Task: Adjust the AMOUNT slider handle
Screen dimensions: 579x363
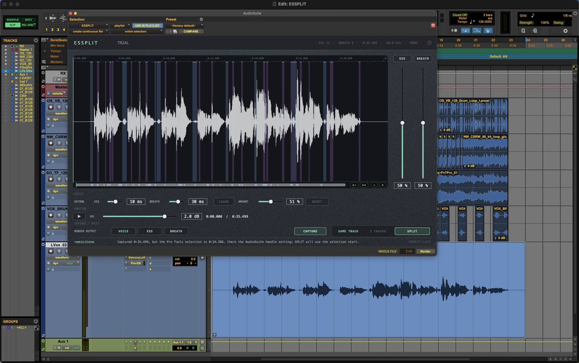Action: [271, 202]
